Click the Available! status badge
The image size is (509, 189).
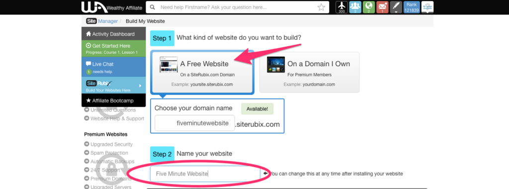coord(257,109)
